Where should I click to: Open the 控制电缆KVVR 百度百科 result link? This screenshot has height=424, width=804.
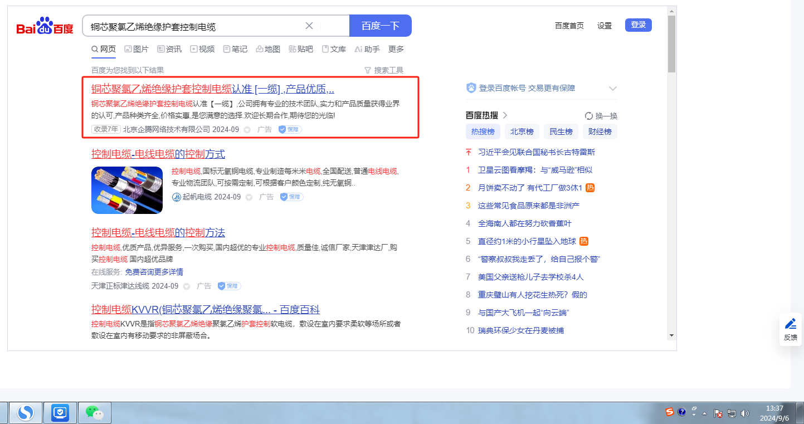point(205,310)
